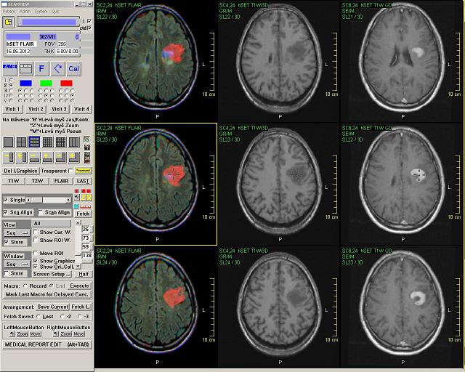Check the Move ROI option
This screenshot has height=372, width=465.
pyautogui.click(x=36, y=252)
